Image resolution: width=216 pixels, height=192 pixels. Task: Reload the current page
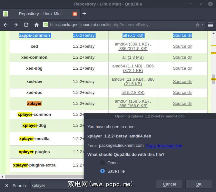(26, 25)
